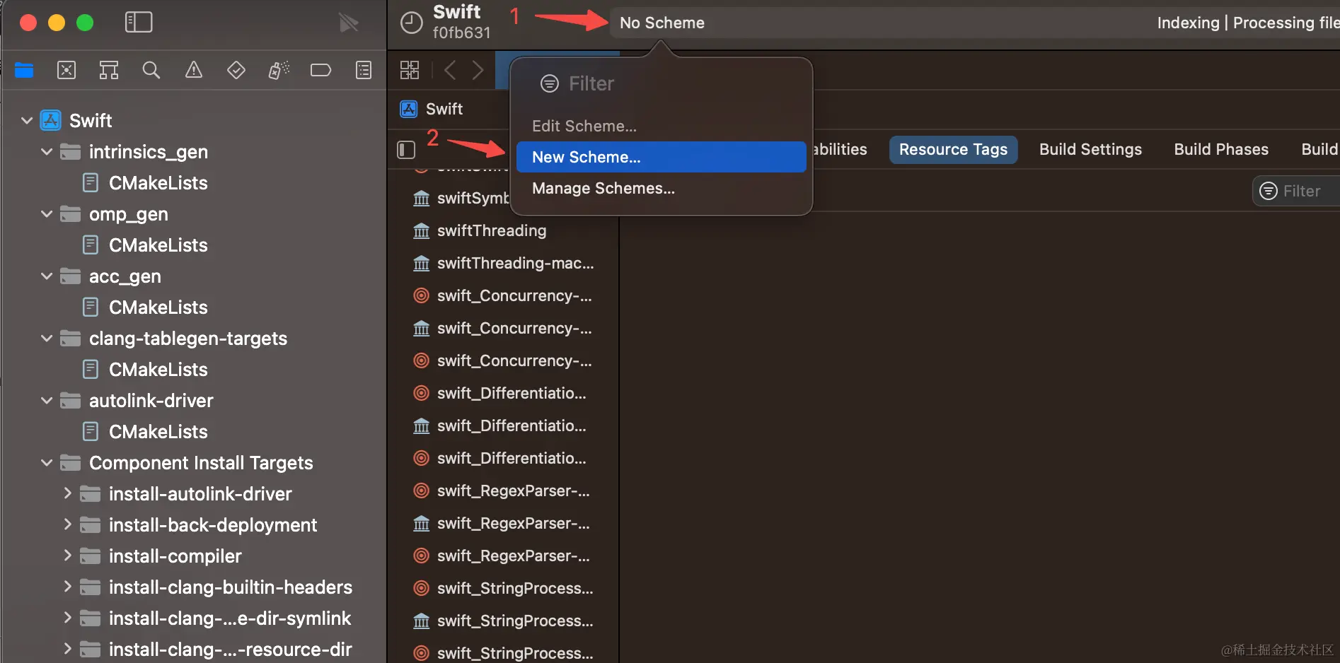Image resolution: width=1340 pixels, height=663 pixels.
Task: Expand the install-autolink-driver folder
Action: [67, 493]
